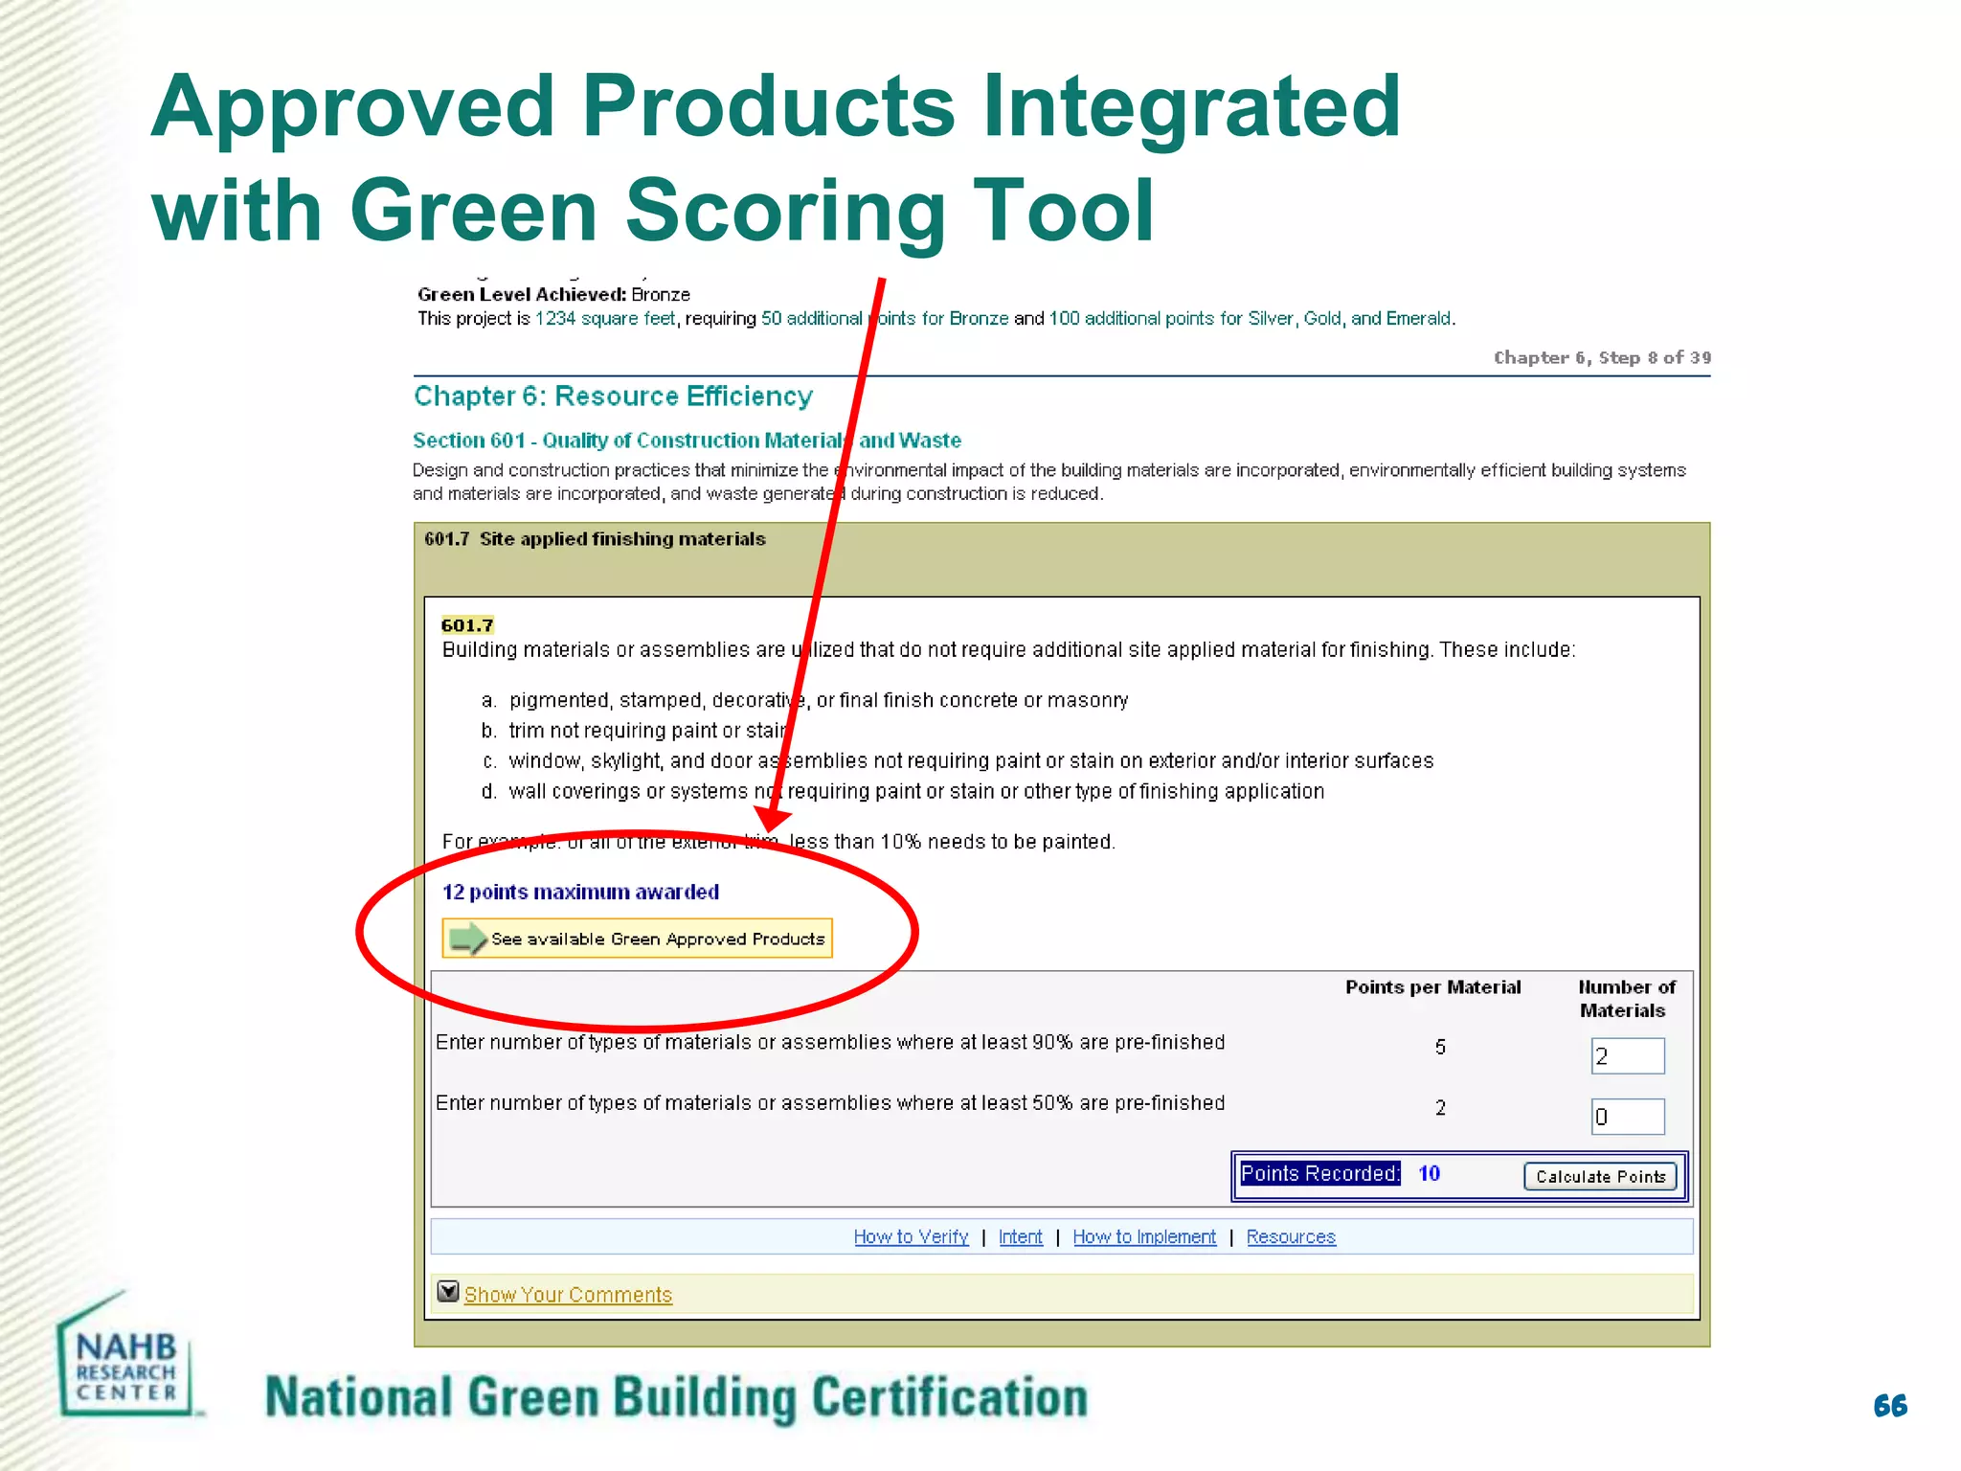Click item 'b. trim not requiring paint or stain'
Image resolution: width=1961 pixels, height=1471 pixels.
(633, 731)
